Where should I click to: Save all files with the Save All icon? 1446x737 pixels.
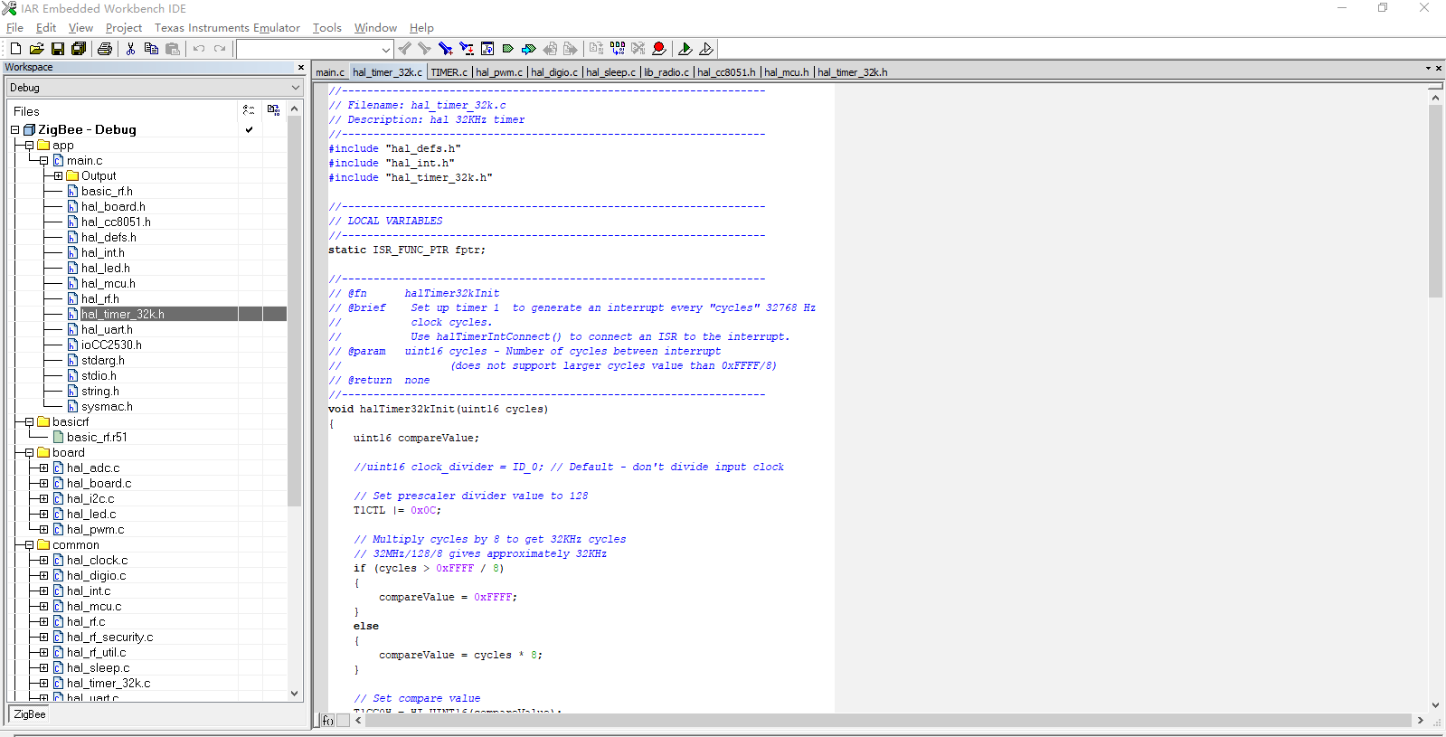(79, 49)
